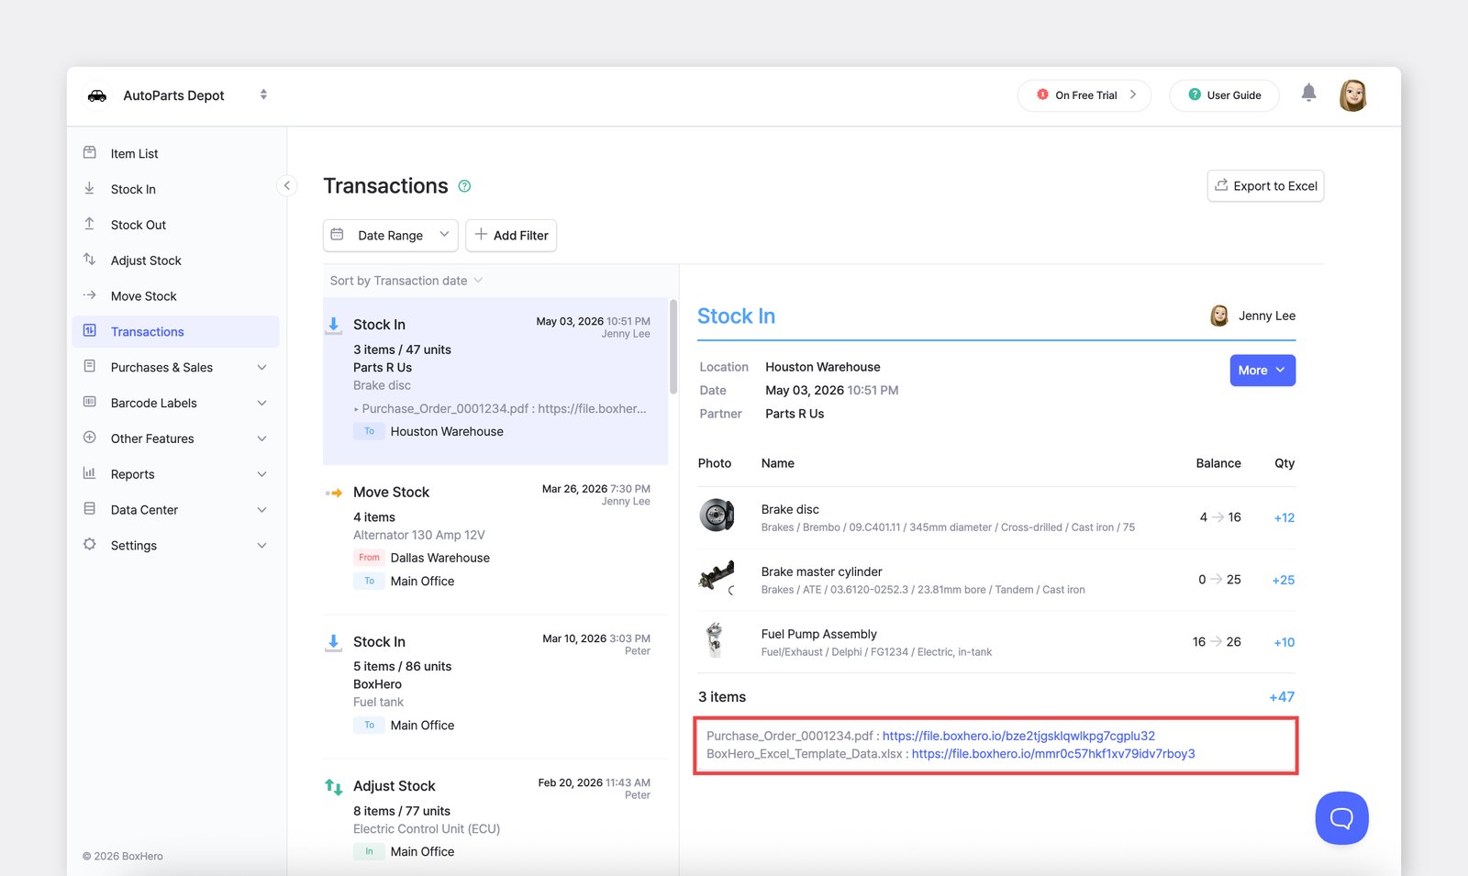Click the Fuel Pump Assembly photo
The image size is (1468, 876).
coord(715,640)
